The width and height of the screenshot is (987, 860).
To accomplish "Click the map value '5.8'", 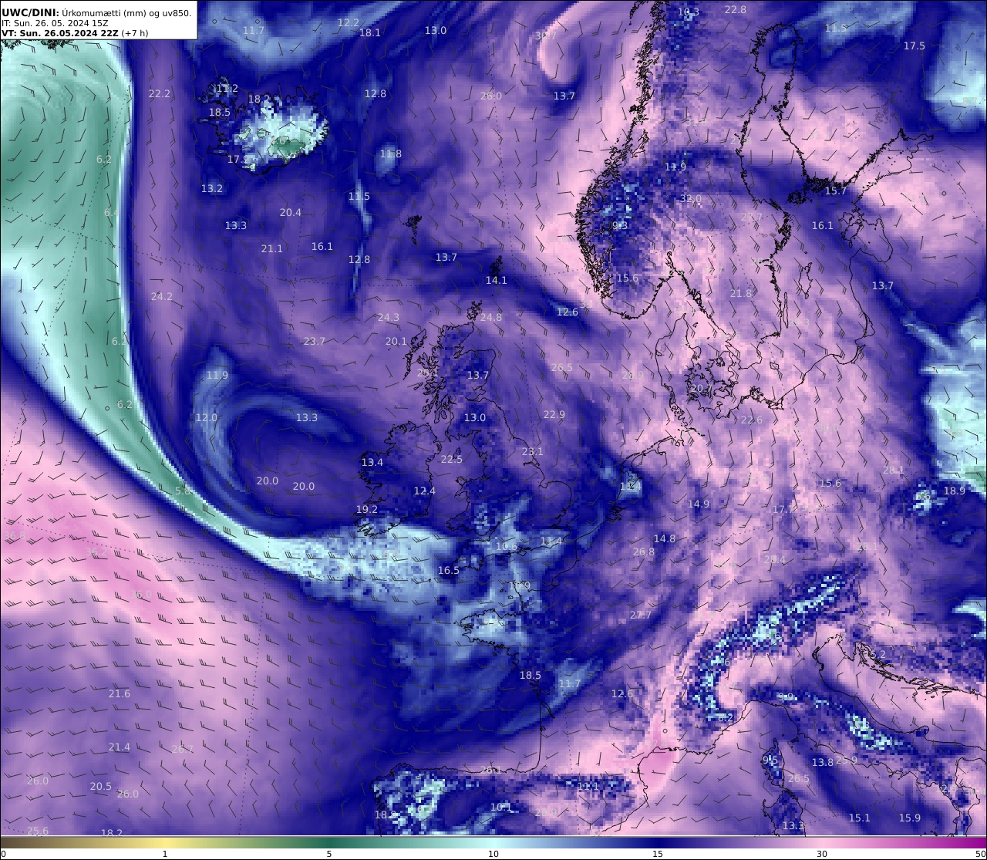I will tap(183, 491).
